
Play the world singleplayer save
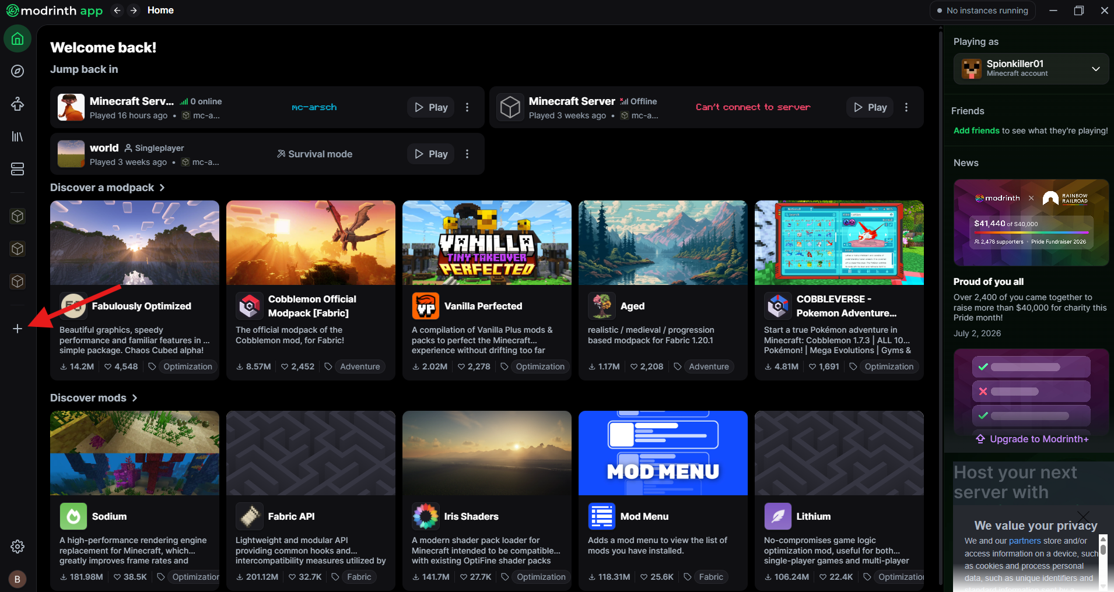(x=431, y=154)
